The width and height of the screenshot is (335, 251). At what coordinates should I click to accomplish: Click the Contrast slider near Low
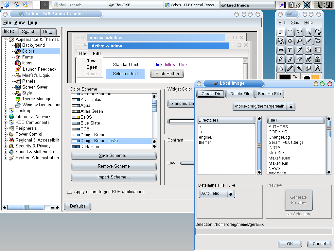[x=187, y=163]
